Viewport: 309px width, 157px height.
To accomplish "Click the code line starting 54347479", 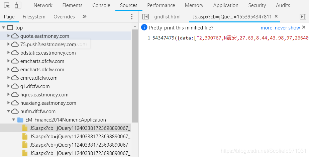I will [x=230, y=38].
